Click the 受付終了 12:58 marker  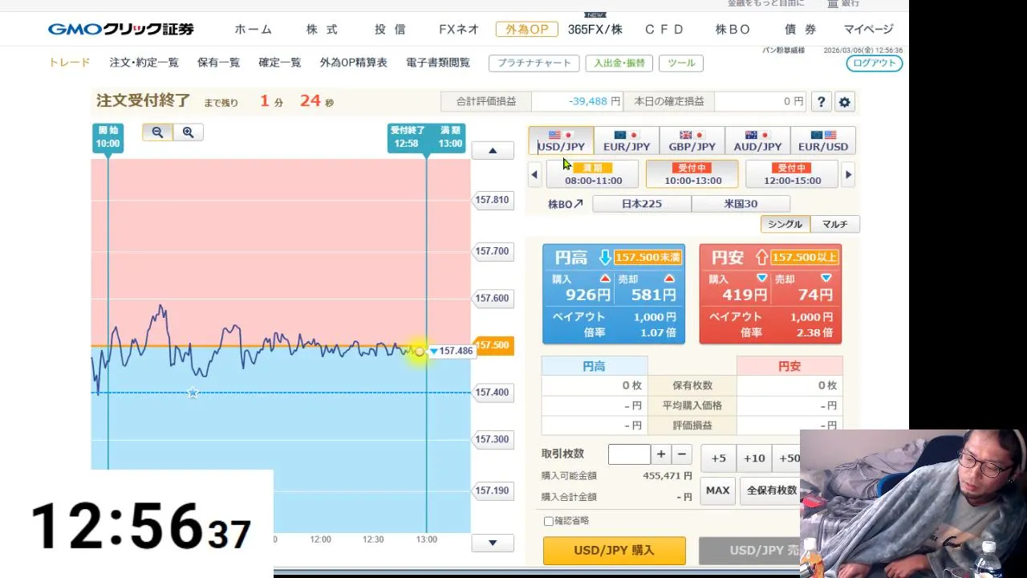(x=407, y=137)
